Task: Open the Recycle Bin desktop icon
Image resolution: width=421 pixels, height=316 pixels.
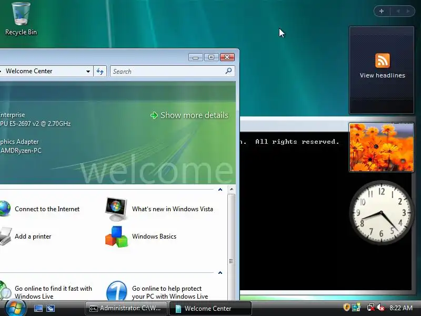Action: click(x=21, y=19)
